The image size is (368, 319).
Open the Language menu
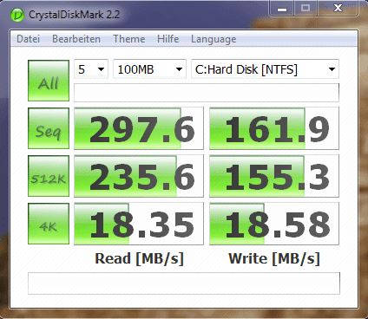(x=214, y=39)
